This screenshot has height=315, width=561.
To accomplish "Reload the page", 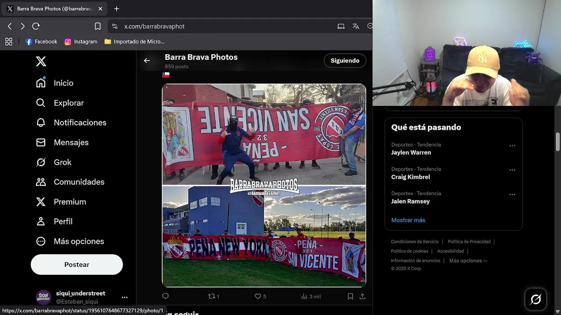I will [x=36, y=26].
